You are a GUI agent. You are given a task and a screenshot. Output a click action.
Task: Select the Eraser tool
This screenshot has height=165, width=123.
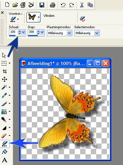click(x=4, y=136)
